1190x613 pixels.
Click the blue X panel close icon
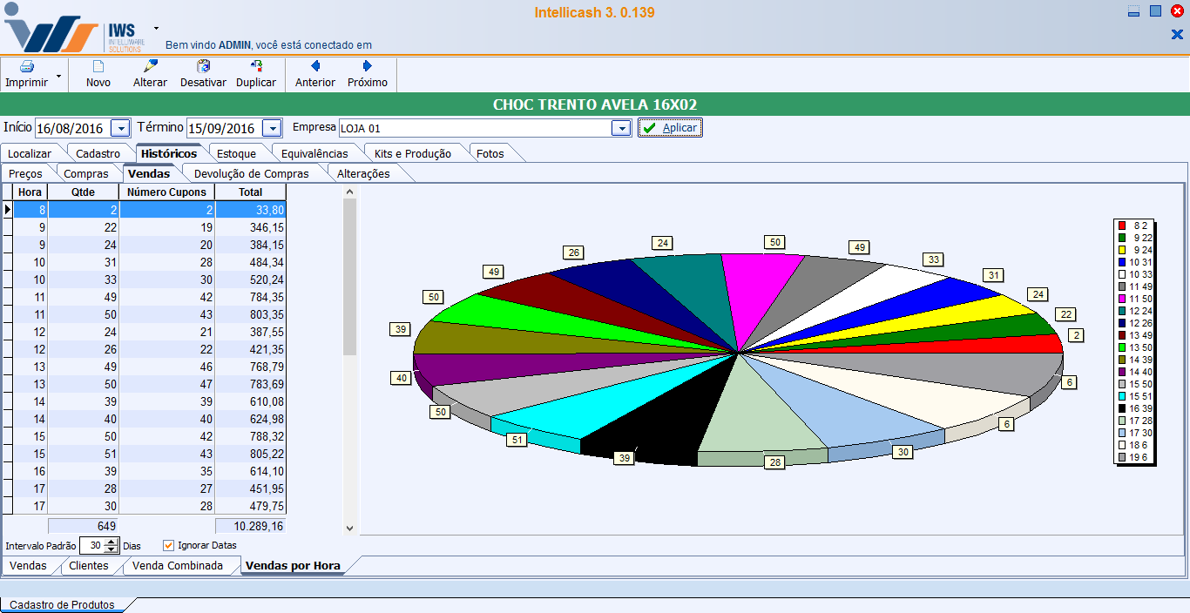(1177, 35)
